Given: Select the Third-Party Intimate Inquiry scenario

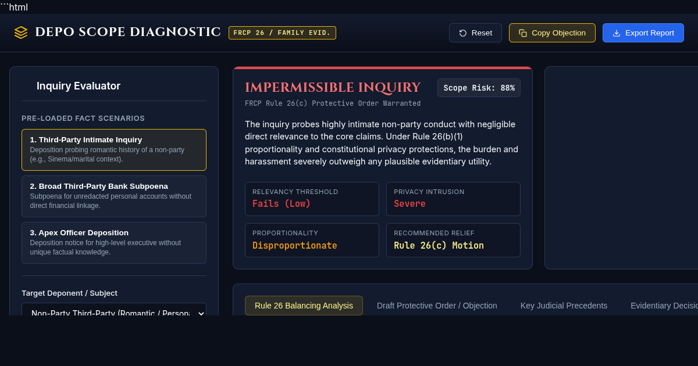Looking at the screenshot, I should pyautogui.click(x=114, y=150).
